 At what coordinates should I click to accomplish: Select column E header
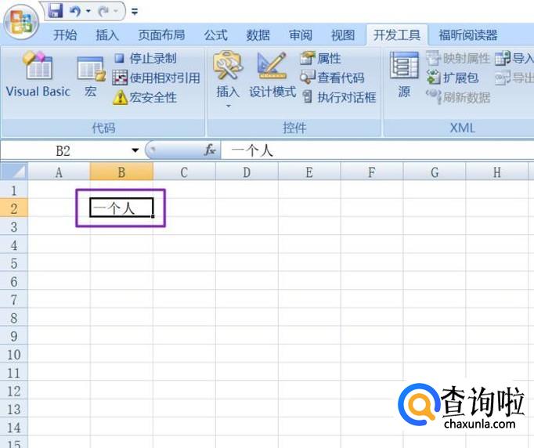pyautogui.click(x=309, y=172)
